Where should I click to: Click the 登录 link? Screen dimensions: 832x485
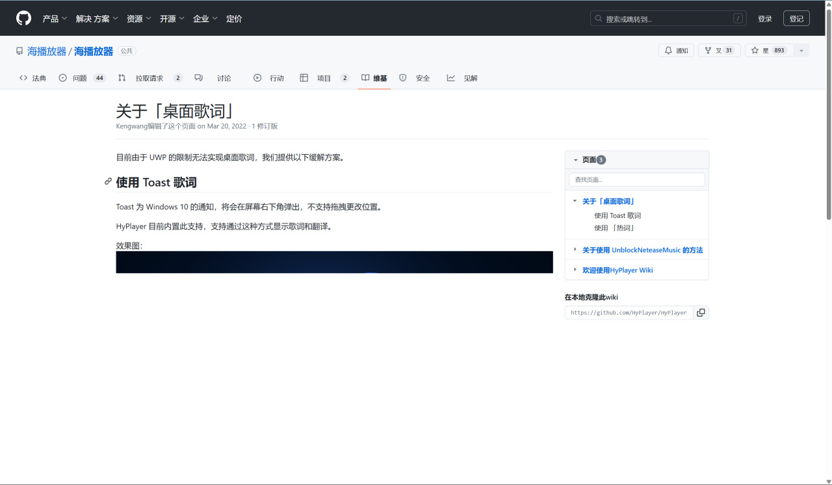(765, 19)
